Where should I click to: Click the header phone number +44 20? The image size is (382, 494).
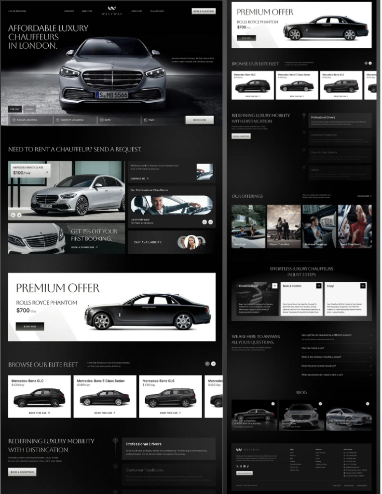17,11
